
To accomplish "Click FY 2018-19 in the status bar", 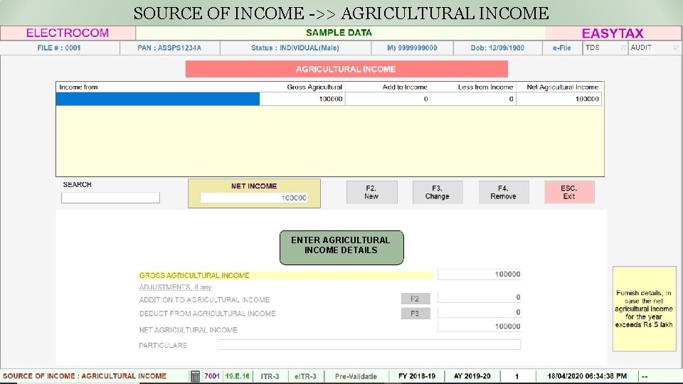I will point(417,376).
